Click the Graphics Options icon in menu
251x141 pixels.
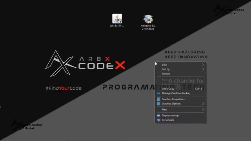pos(158,103)
